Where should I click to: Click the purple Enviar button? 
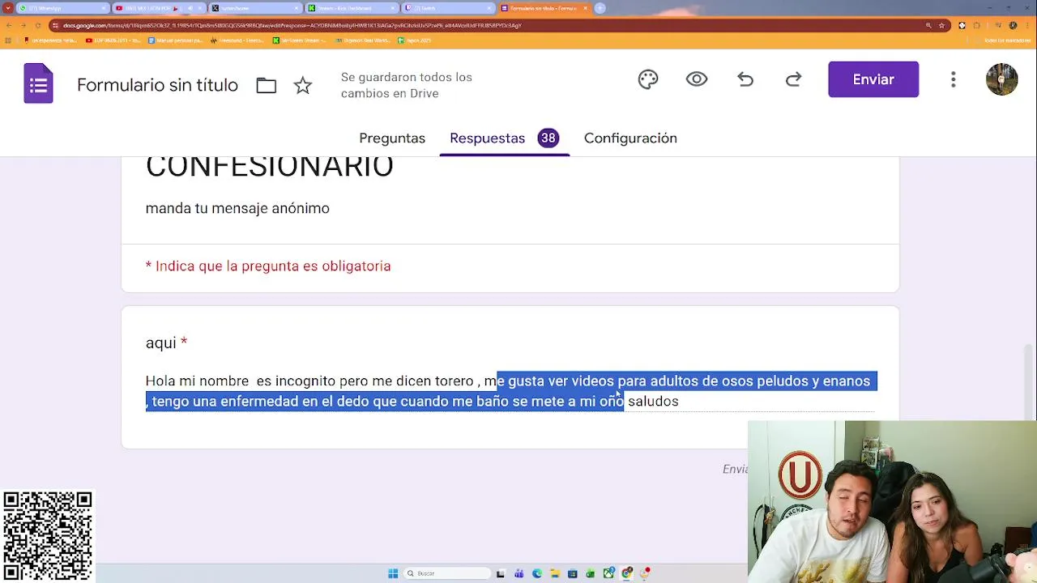coord(873,79)
